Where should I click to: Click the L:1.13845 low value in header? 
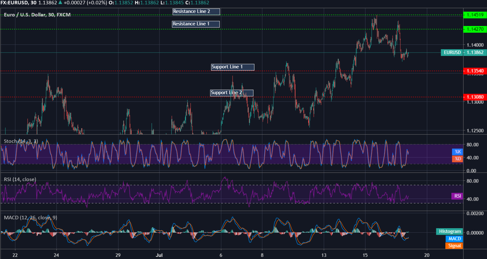(x=172, y=3)
